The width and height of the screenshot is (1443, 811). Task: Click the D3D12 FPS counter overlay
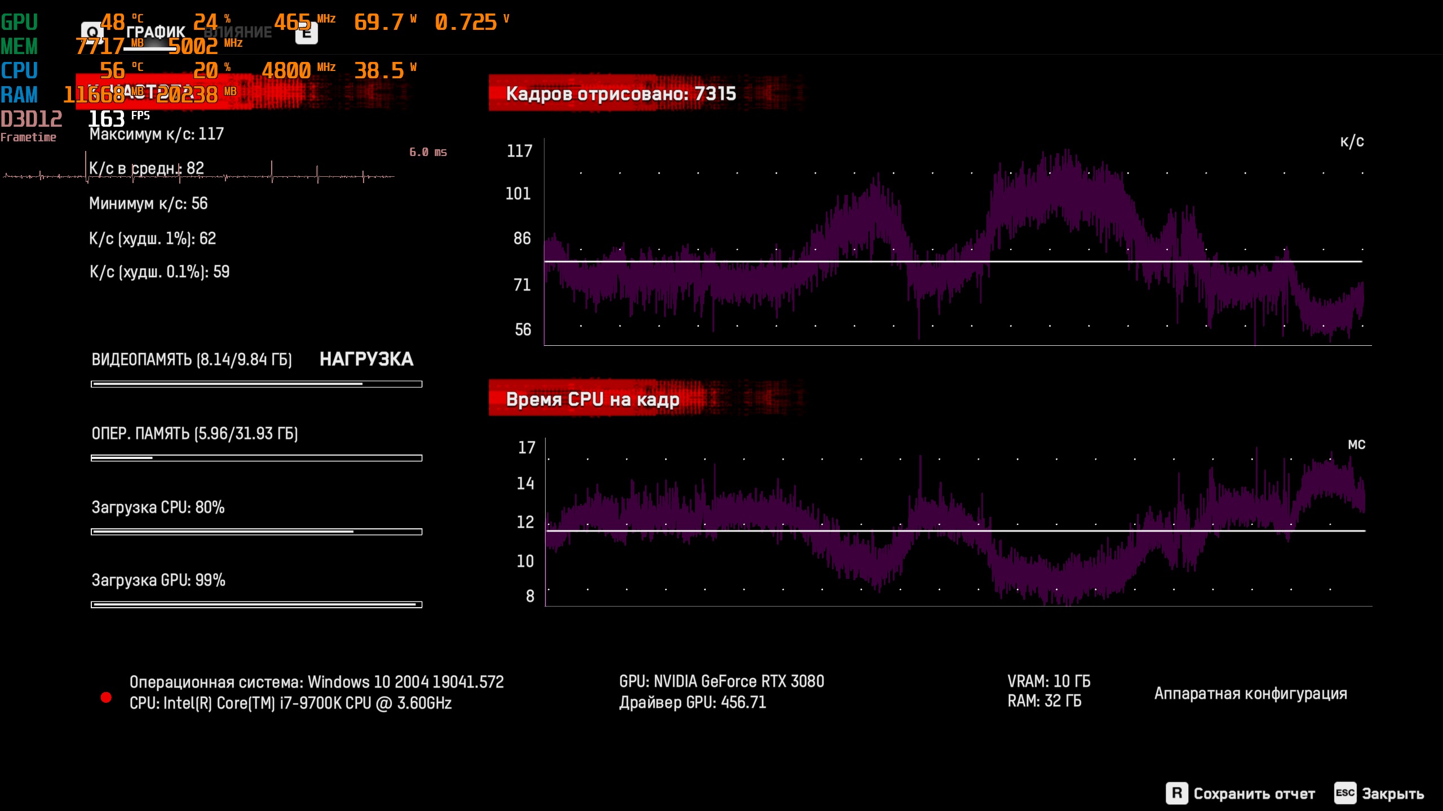107,119
